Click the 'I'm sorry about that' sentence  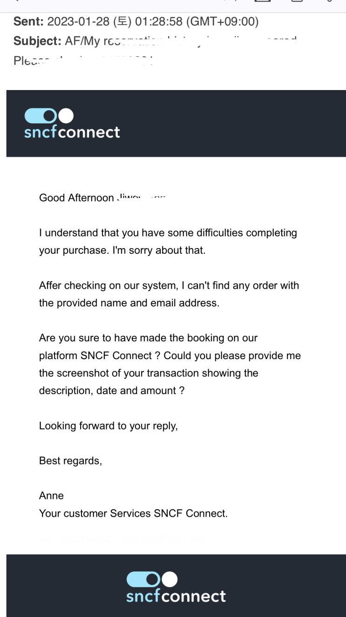(x=159, y=250)
